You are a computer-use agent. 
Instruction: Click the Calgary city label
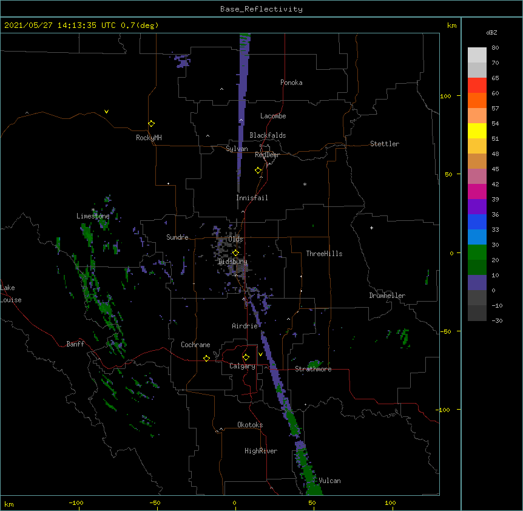click(x=242, y=366)
